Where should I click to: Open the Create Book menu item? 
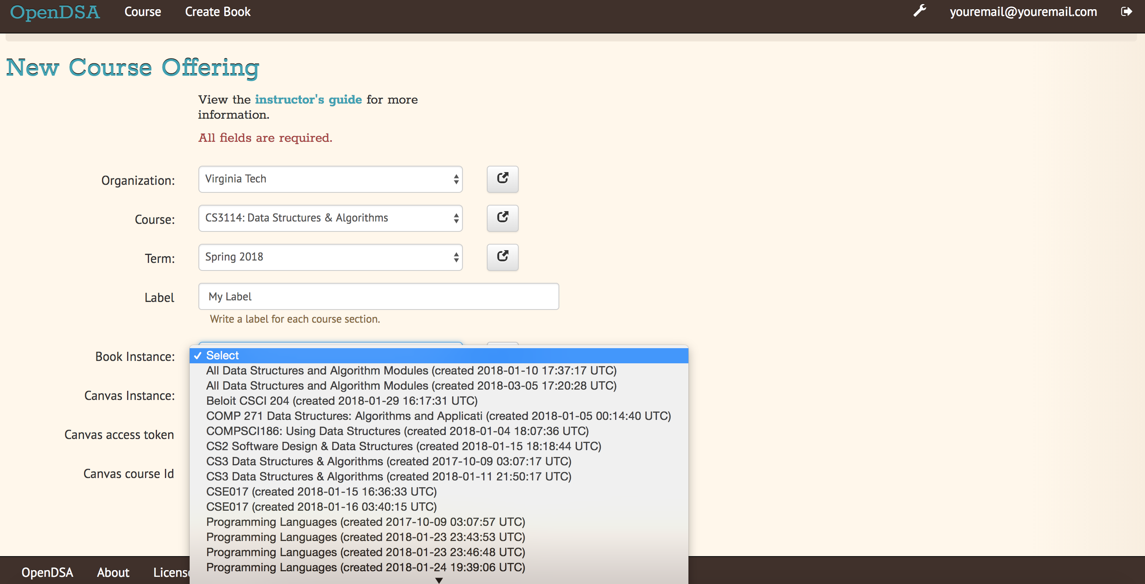pyautogui.click(x=218, y=12)
